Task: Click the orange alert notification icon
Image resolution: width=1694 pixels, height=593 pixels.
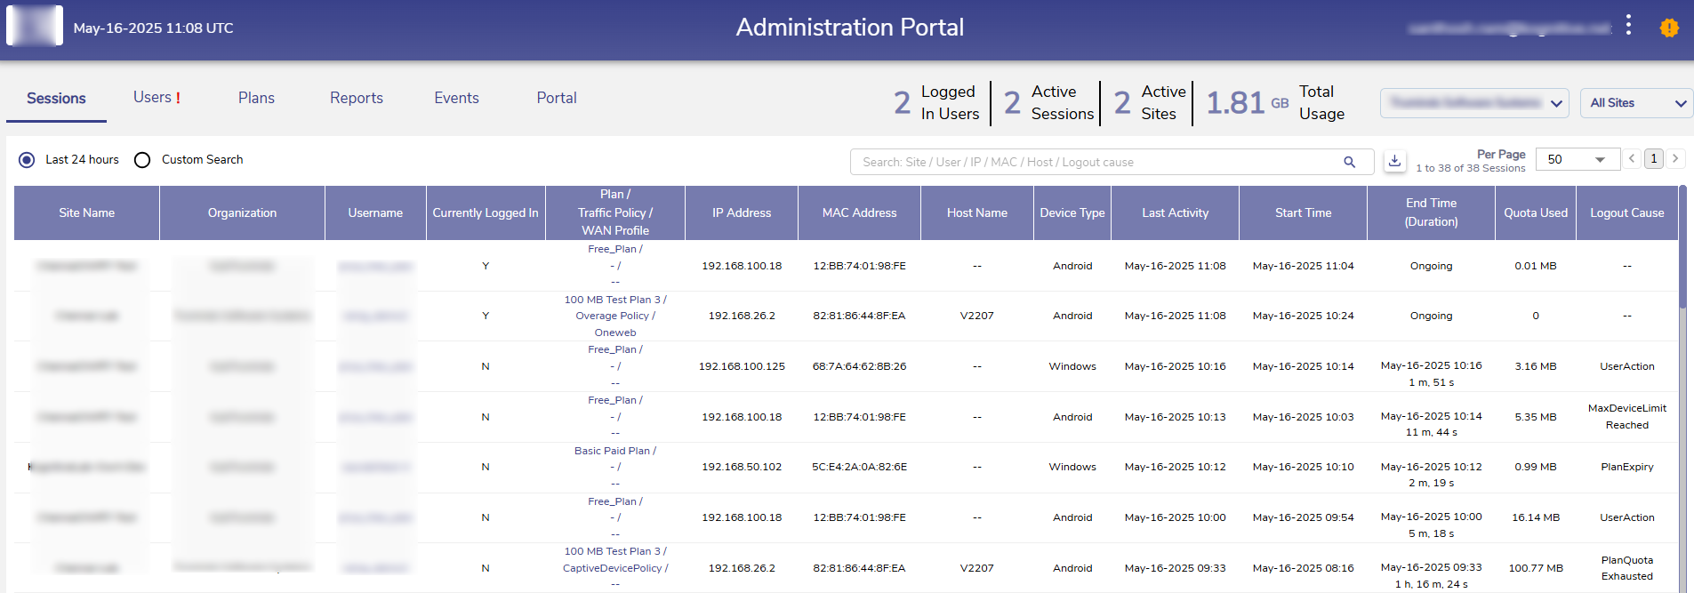Action: [1669, 28]
